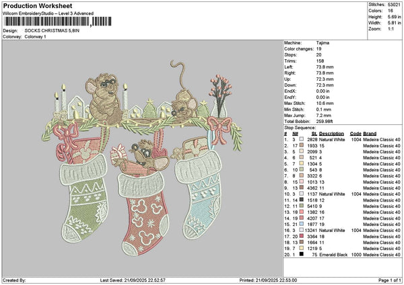The width and height of the screenshot is (404, 285).
Task: Click the stitch count '2828' in row 1
Action: 312,140
